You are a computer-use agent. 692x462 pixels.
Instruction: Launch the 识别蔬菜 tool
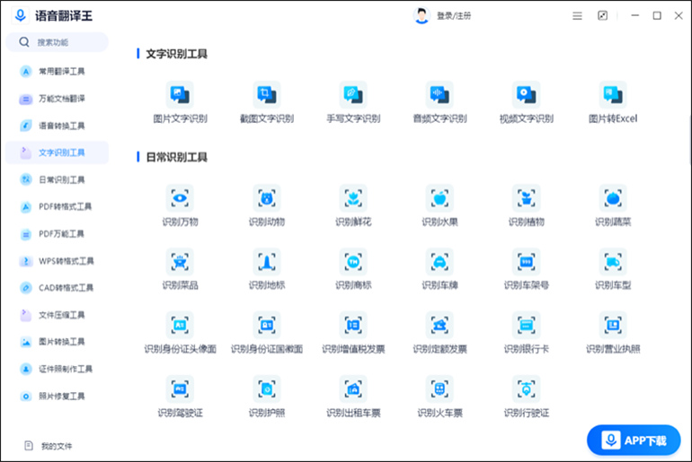[x=613, y=205]
